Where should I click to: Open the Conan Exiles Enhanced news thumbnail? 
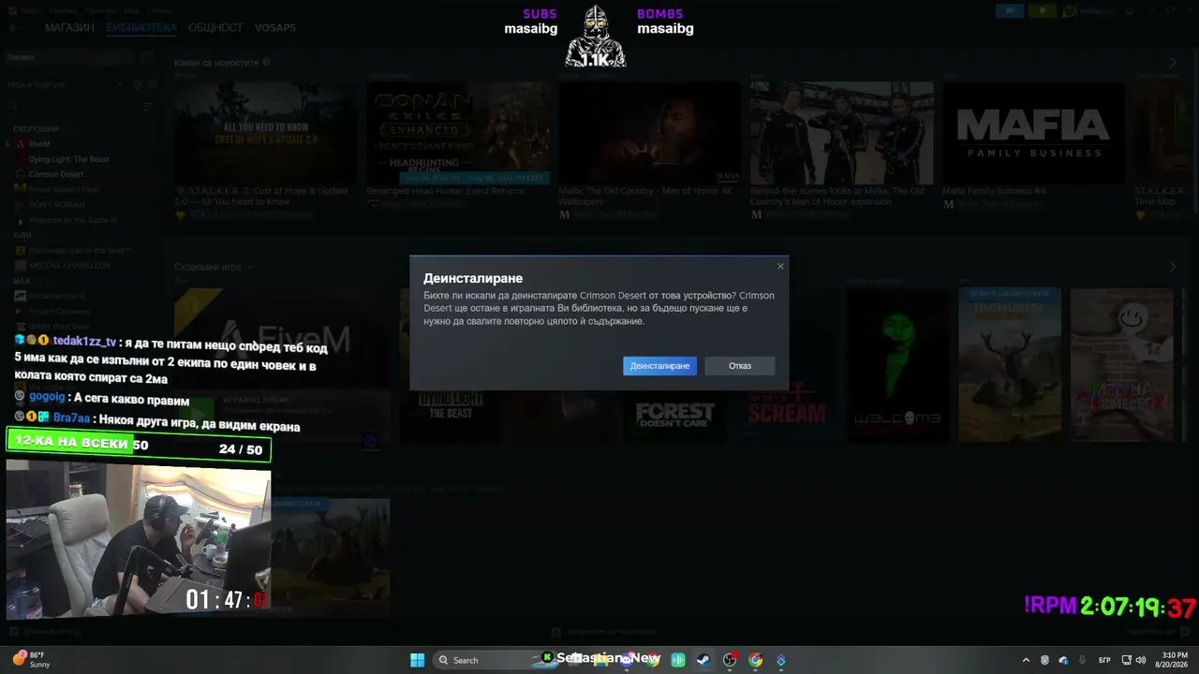(458, 133)
